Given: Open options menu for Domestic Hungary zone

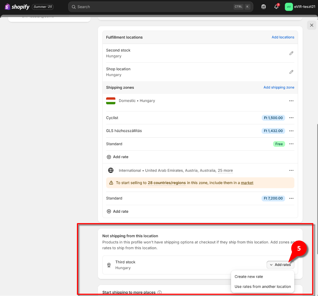Looking at the screenshot, I should point(291,101).
